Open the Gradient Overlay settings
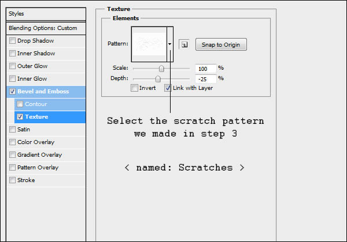The width and height of the screenshot is (347, 242). tap(46, 155)
